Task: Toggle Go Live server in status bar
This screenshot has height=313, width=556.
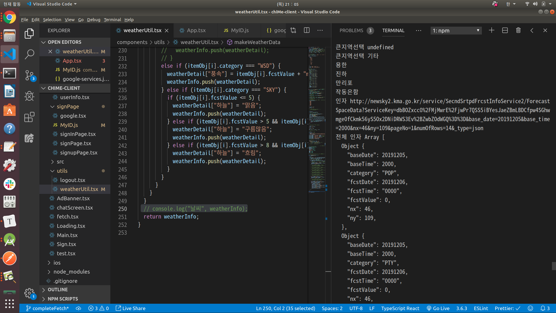Action: [438, 308]
